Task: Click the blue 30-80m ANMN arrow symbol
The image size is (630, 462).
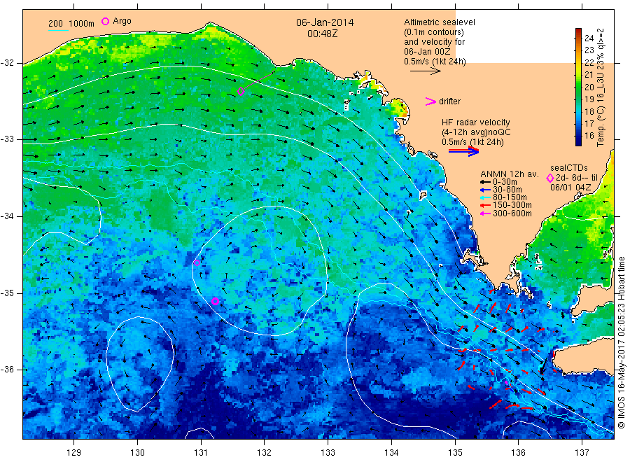Action: pyautogui.click(x=485, y=190)
